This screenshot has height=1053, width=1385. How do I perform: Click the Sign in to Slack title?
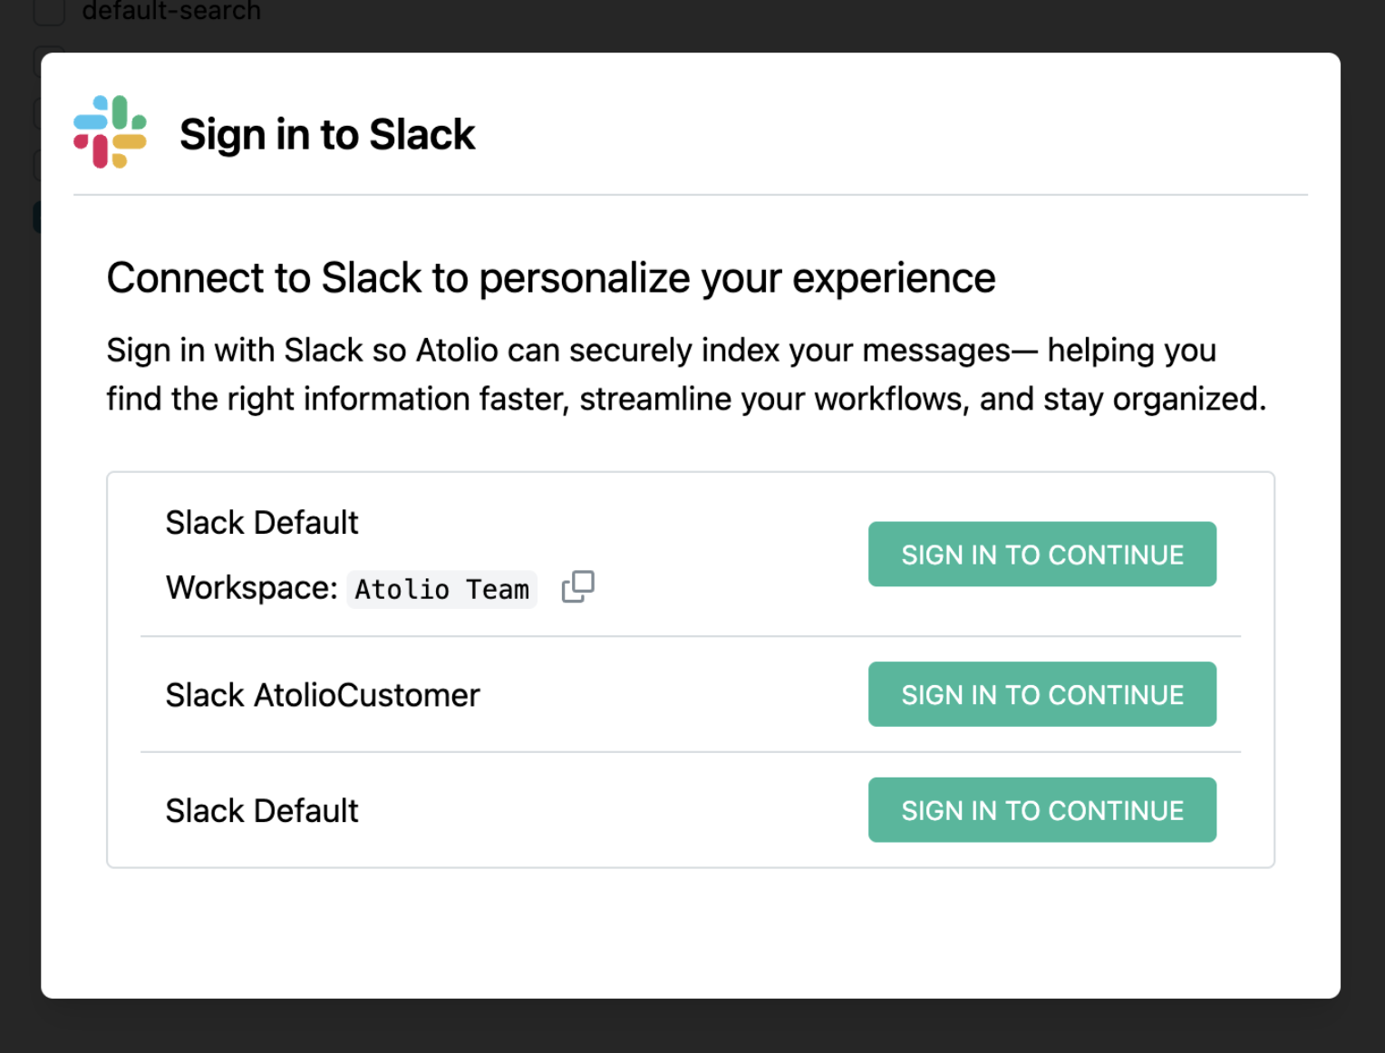point(328,133)
